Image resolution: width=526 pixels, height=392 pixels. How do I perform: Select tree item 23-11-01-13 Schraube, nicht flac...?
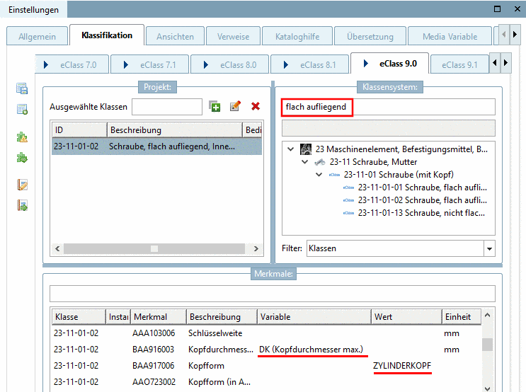421,213
